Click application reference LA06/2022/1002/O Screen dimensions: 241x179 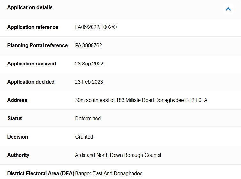pos(96,27)
